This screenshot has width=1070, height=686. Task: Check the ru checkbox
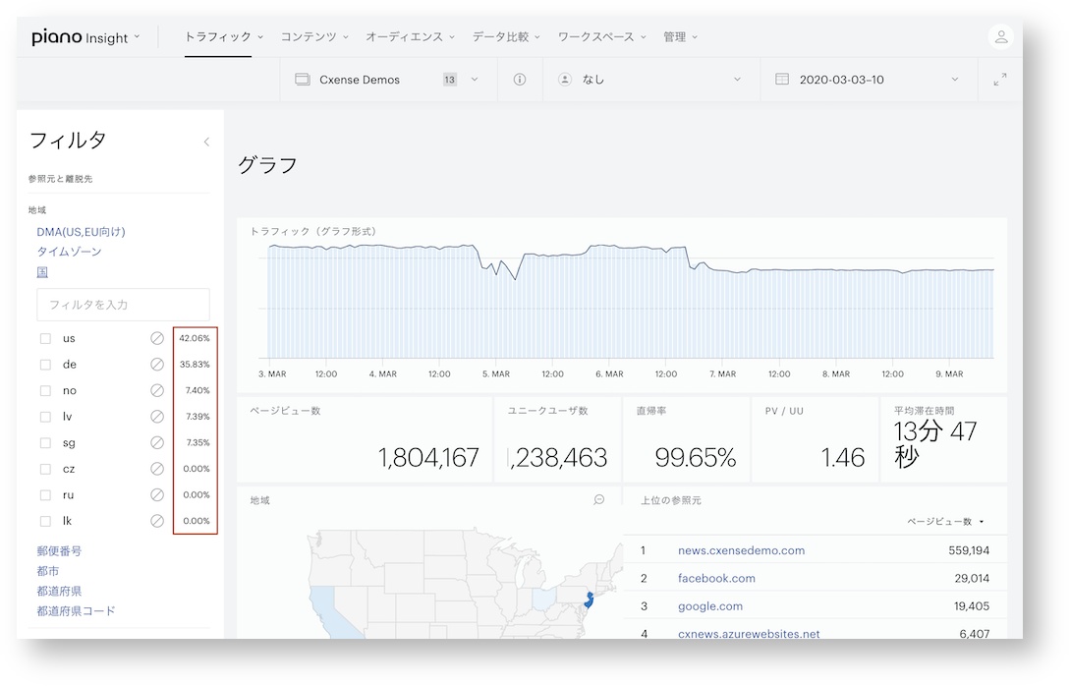pos(46,495)
